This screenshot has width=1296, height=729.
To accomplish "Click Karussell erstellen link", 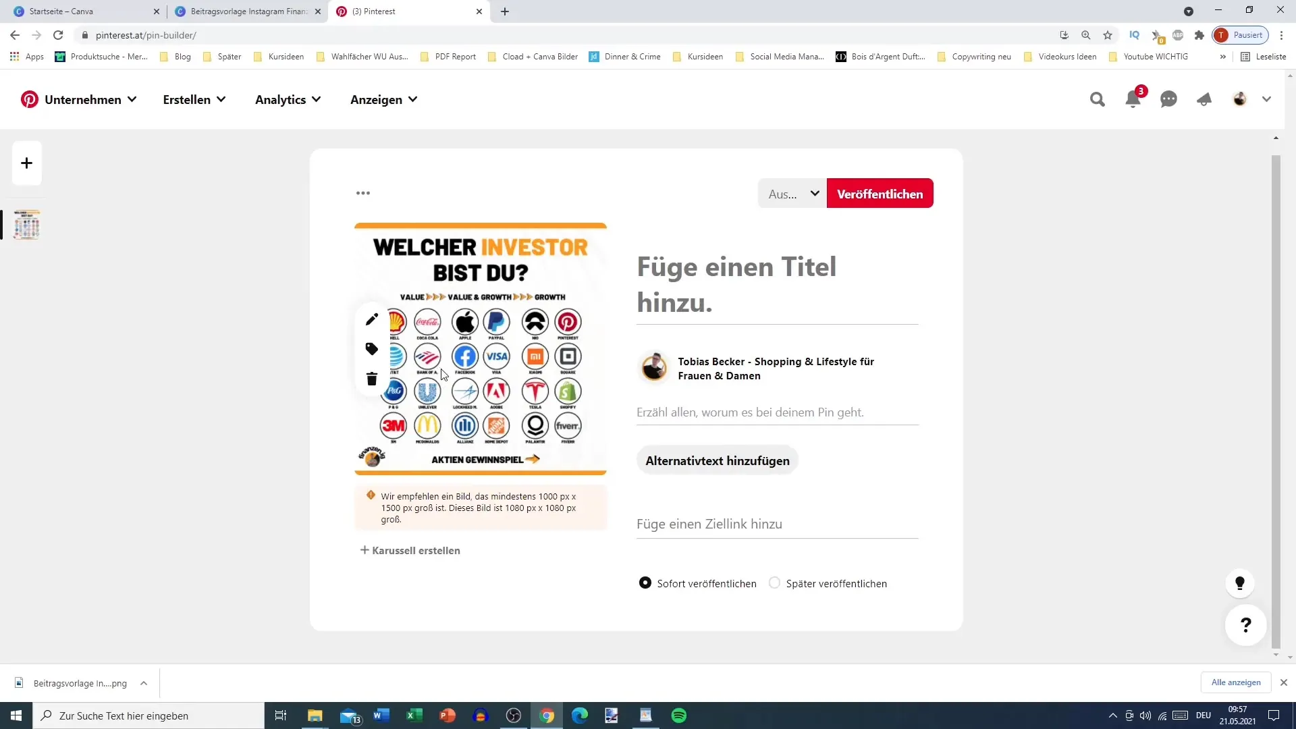I will tap(410, 551).
